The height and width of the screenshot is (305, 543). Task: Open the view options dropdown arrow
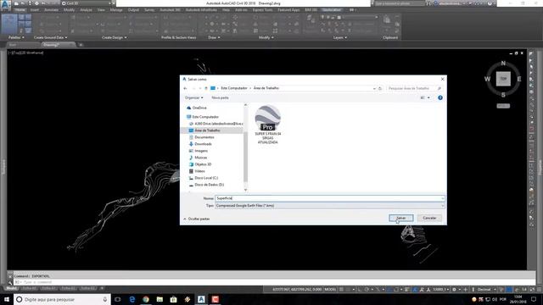click(428, 98)
